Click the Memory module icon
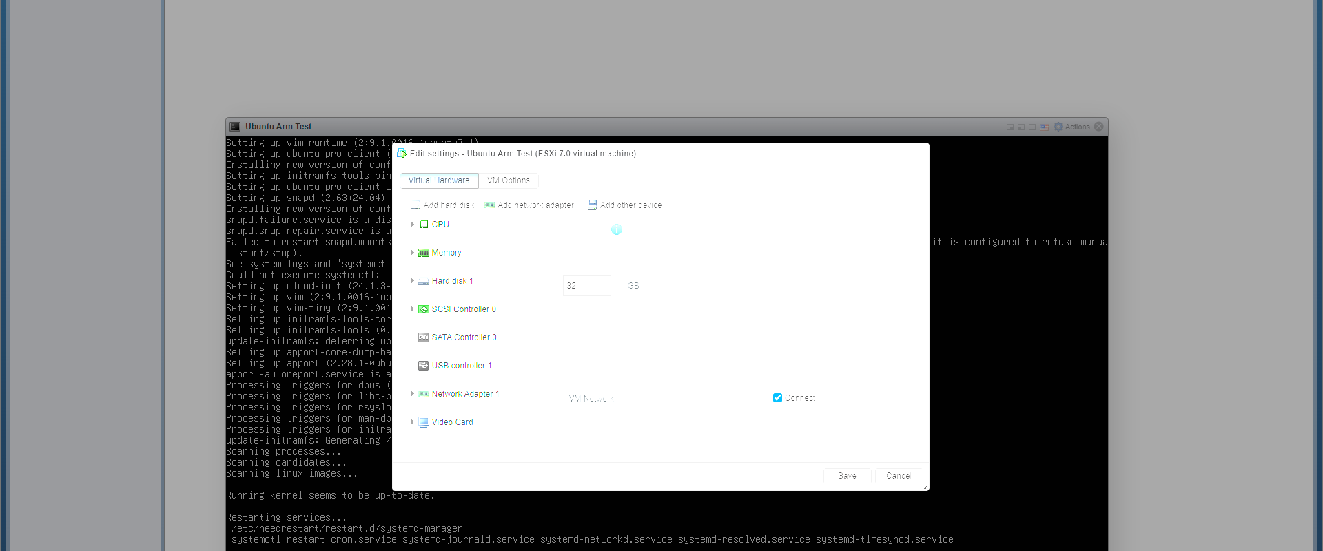The image size is (1323, 551). [x=424, y=253]
